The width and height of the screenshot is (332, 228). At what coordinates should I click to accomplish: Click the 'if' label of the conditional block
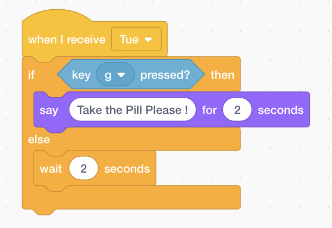click(31, 74)
